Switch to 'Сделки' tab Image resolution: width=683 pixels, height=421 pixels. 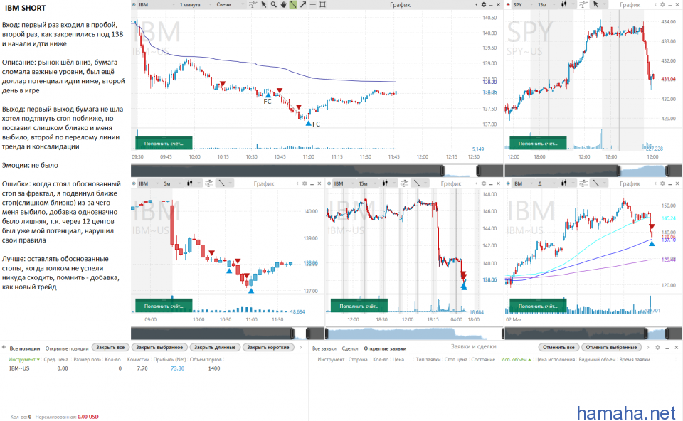350,348
